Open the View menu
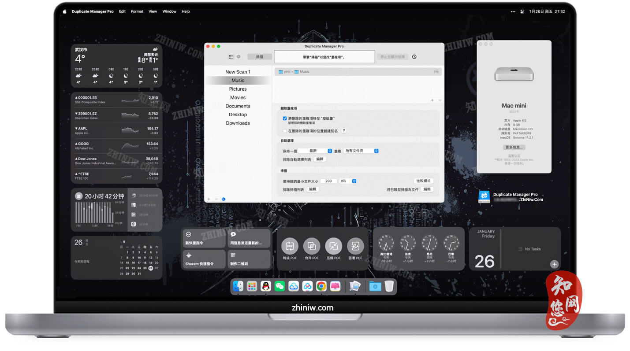The width and height of the screenshot is (630, 351). [x=153, y=11]
